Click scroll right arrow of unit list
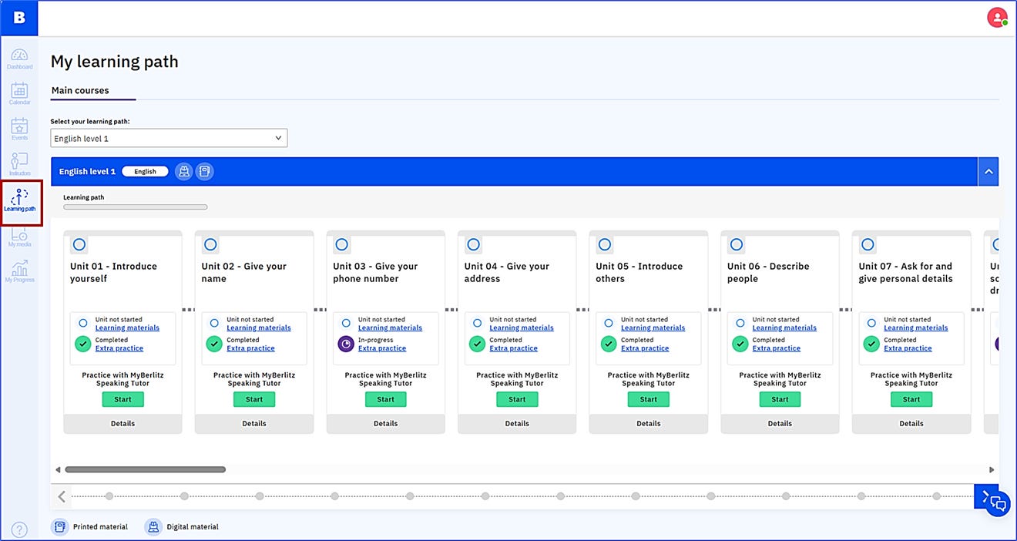 pos(992,469)
